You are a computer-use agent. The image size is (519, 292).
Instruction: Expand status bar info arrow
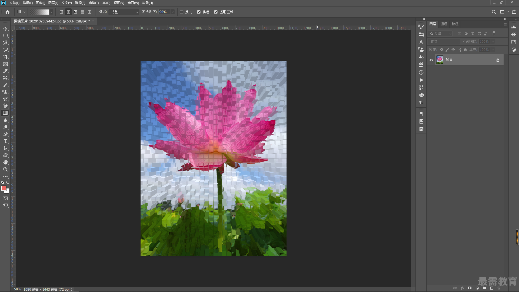[x=72, y=289]
